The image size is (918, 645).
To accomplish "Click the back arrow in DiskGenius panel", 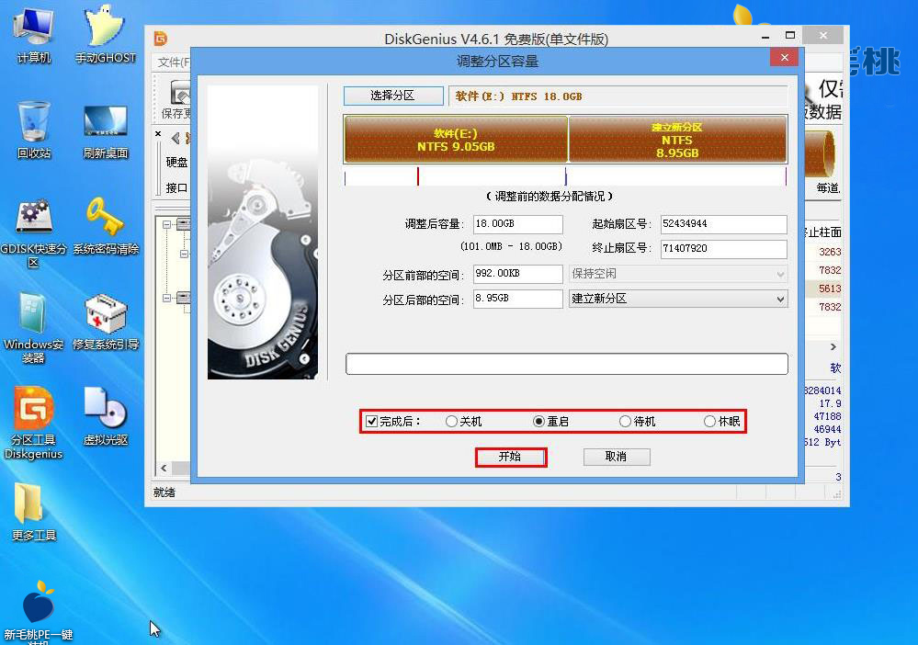I will coord(175,138).
